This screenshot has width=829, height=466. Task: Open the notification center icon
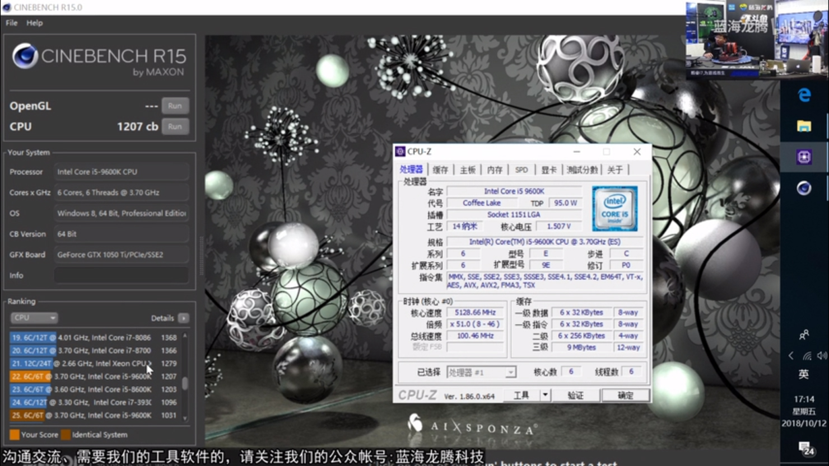tap(806, 448)
